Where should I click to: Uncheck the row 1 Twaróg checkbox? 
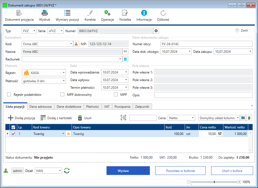13,134
